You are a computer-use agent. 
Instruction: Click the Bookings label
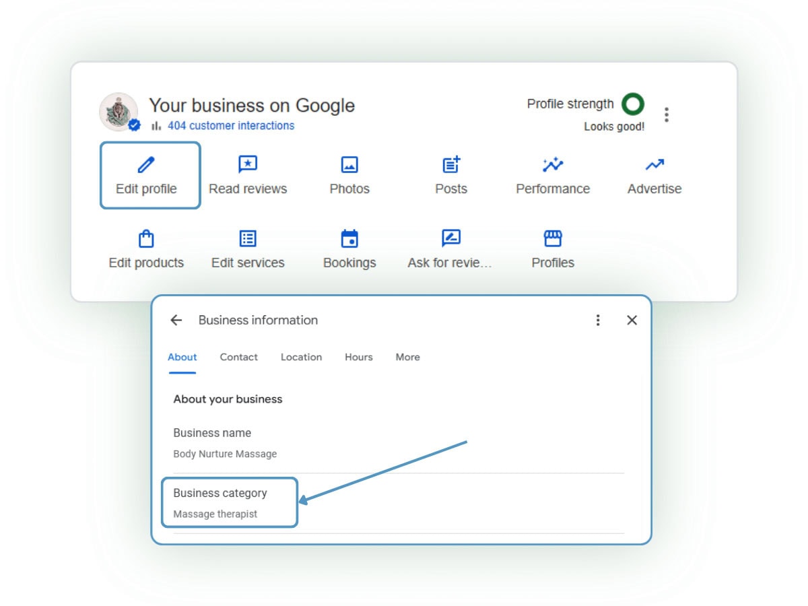tap(349, 263)
